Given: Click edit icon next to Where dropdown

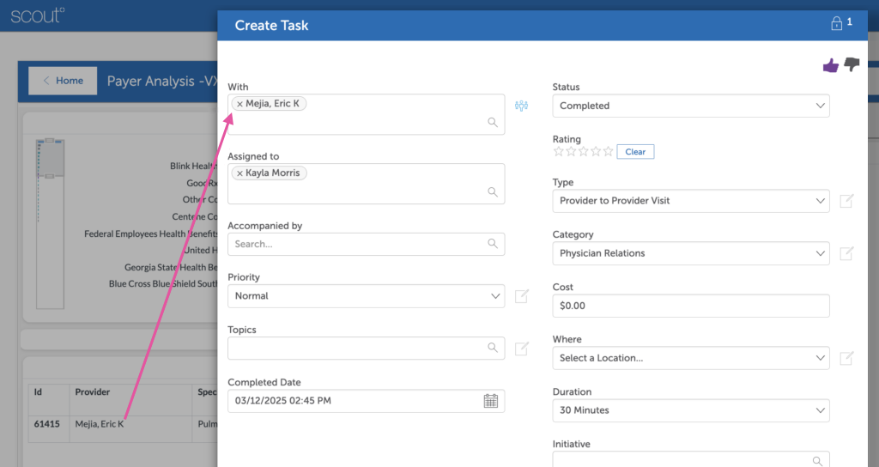Looking at the screenshot, I should (x=846, y=358).
